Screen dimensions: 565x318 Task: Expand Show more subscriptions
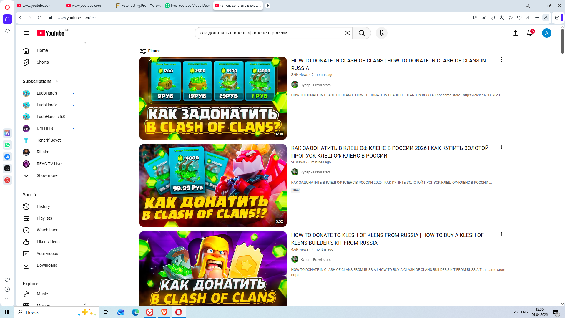click(x=47, y=175)
